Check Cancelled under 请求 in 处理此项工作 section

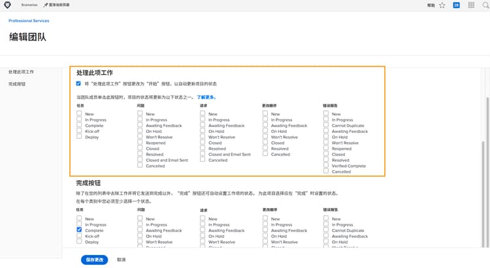pos(203,159)
